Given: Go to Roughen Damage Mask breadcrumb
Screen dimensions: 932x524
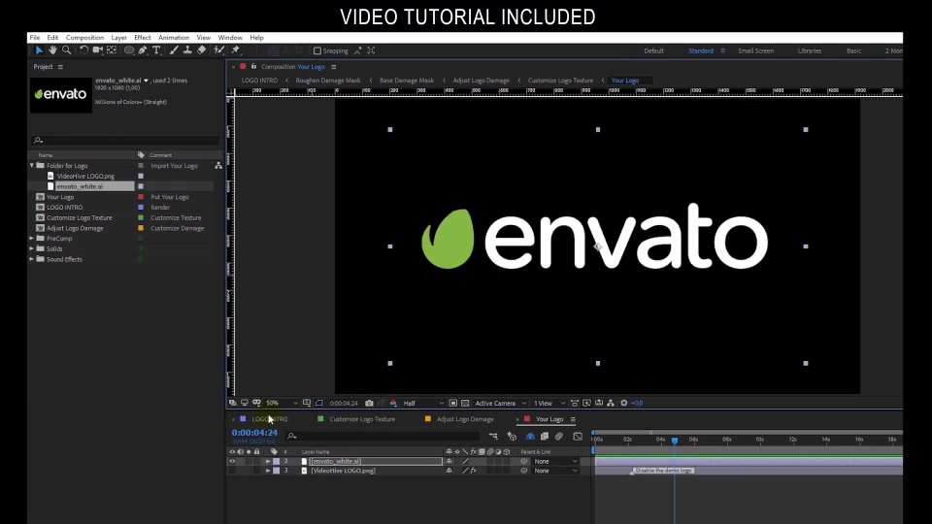Looking at the screenshot, I should coord(328,81).
